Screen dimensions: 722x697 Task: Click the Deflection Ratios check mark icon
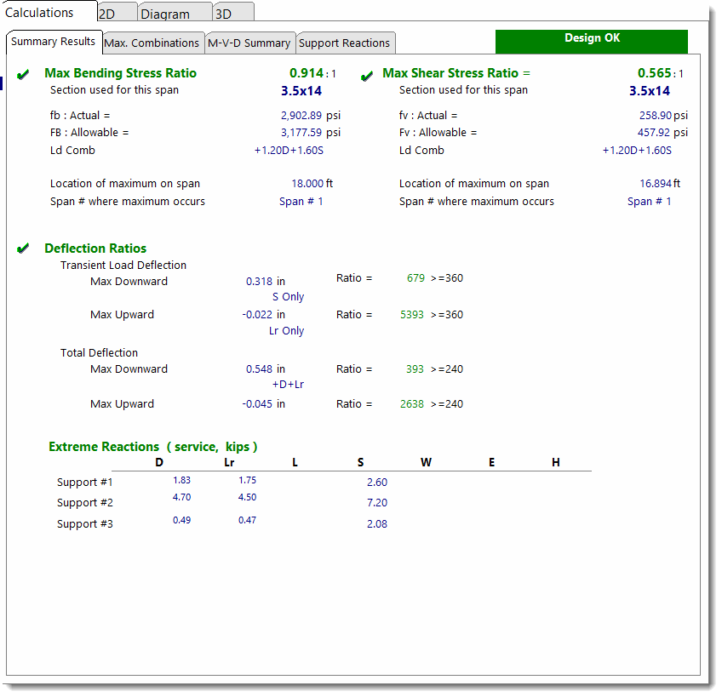coord(23,249)
